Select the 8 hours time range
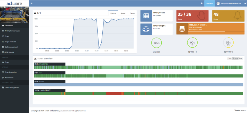Viewport: 247px width, 113px height. point(235,58)
